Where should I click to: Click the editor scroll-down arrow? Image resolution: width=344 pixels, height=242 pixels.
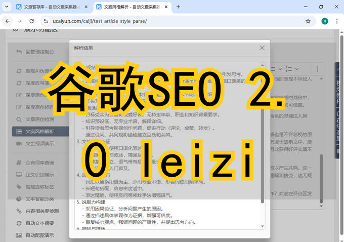321,206
